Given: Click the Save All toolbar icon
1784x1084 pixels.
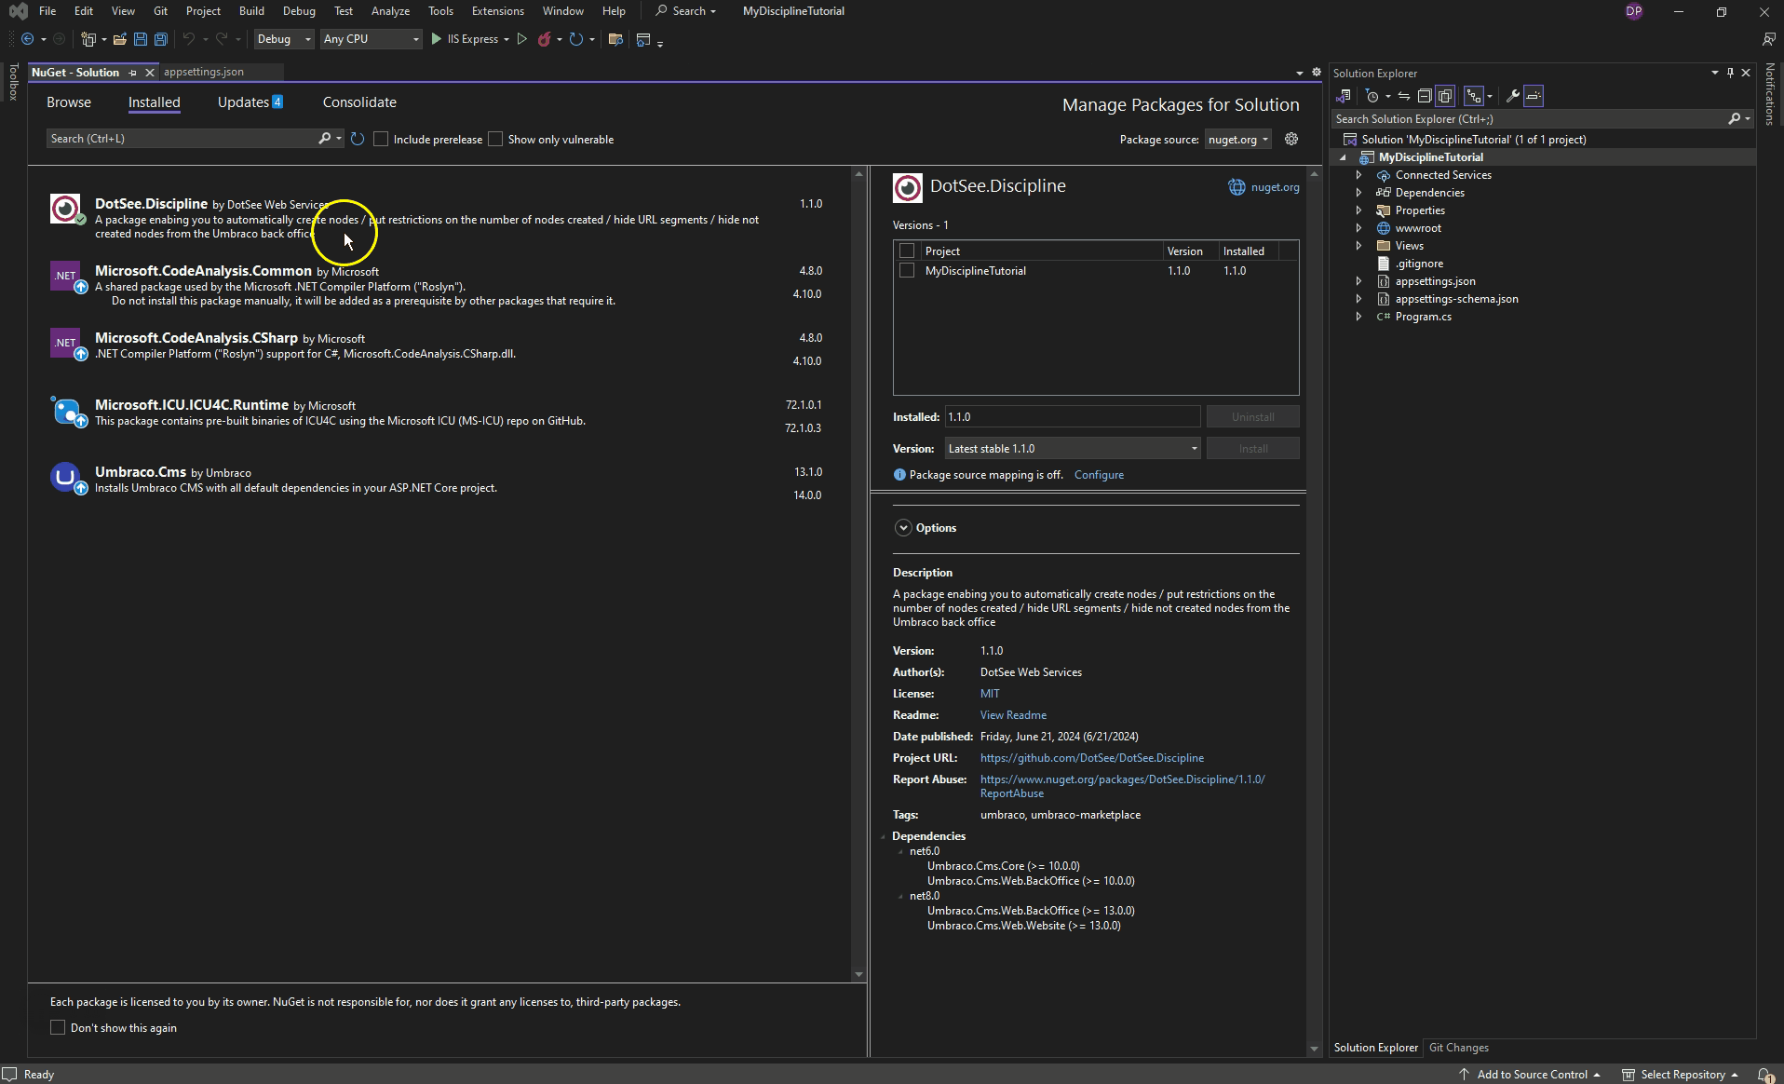Looking at the screenshot, I should [160, 39].
